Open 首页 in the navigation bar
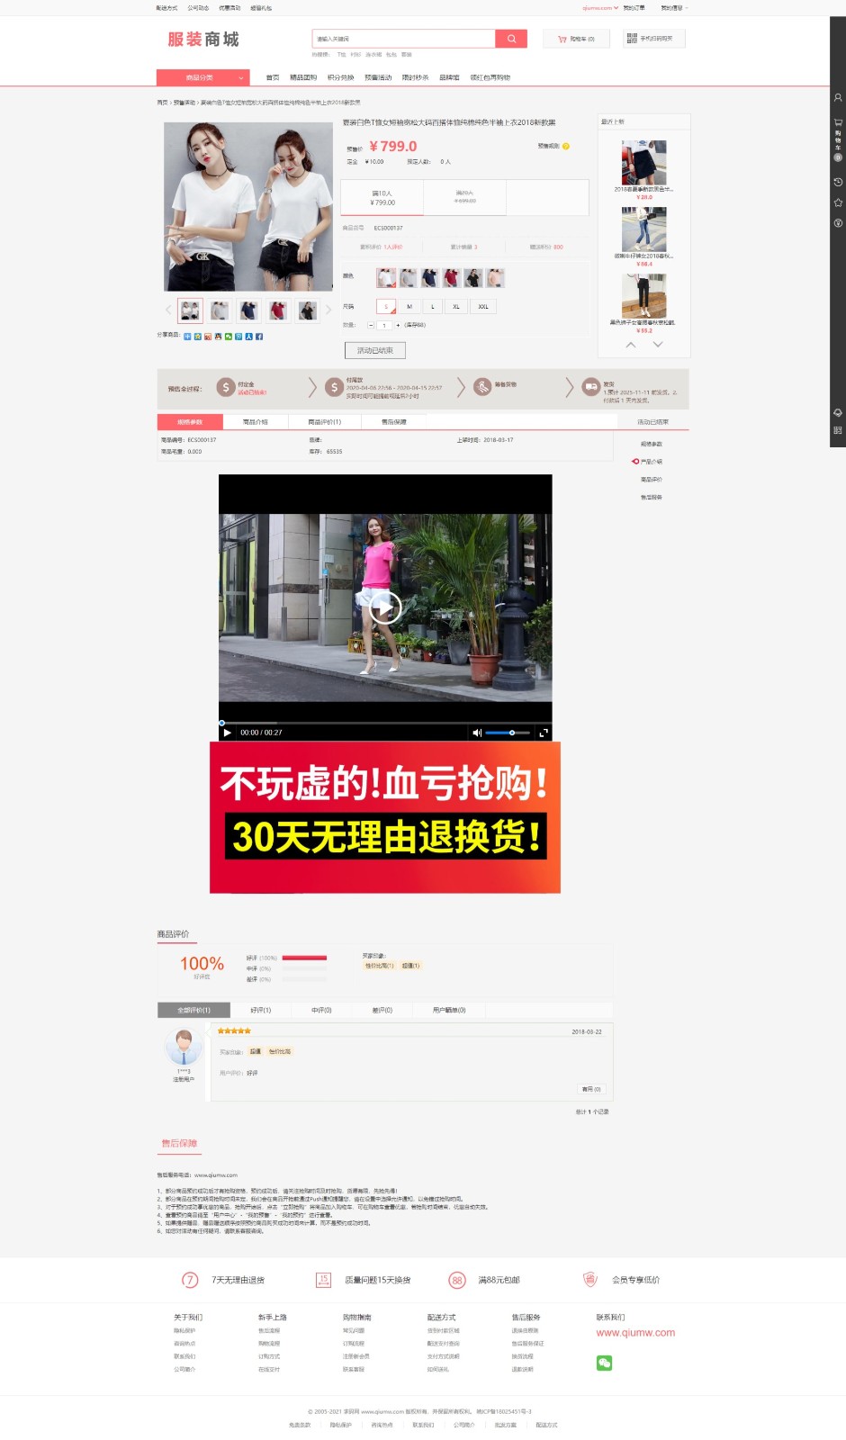The image size is (846, 1440). pyautogui.click(x=273, y=77)
